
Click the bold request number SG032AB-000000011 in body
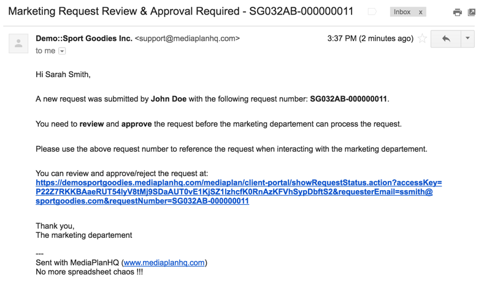pyautogui.click(x=348, y=98)
